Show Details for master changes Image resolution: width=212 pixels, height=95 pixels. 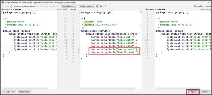(x=62, y=9)
